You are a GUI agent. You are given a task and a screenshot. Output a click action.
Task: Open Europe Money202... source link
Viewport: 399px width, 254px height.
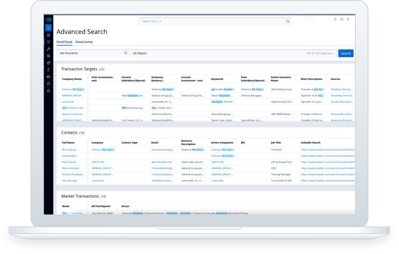342,102
